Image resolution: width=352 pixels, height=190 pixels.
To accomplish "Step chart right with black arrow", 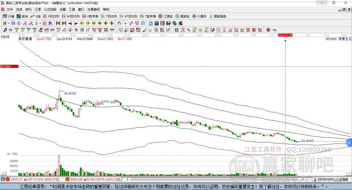I will 76,23.
